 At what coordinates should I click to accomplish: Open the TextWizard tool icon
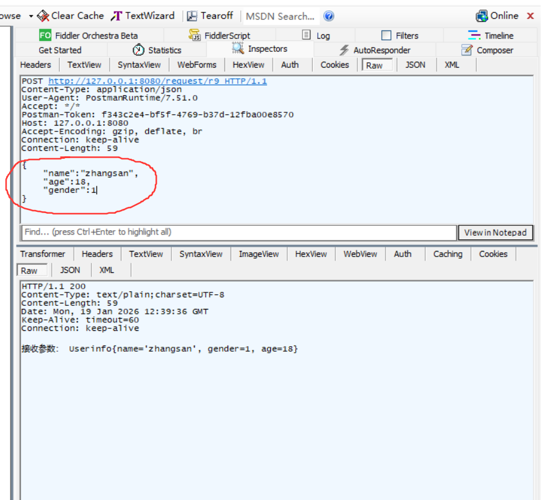pos(116,16)
